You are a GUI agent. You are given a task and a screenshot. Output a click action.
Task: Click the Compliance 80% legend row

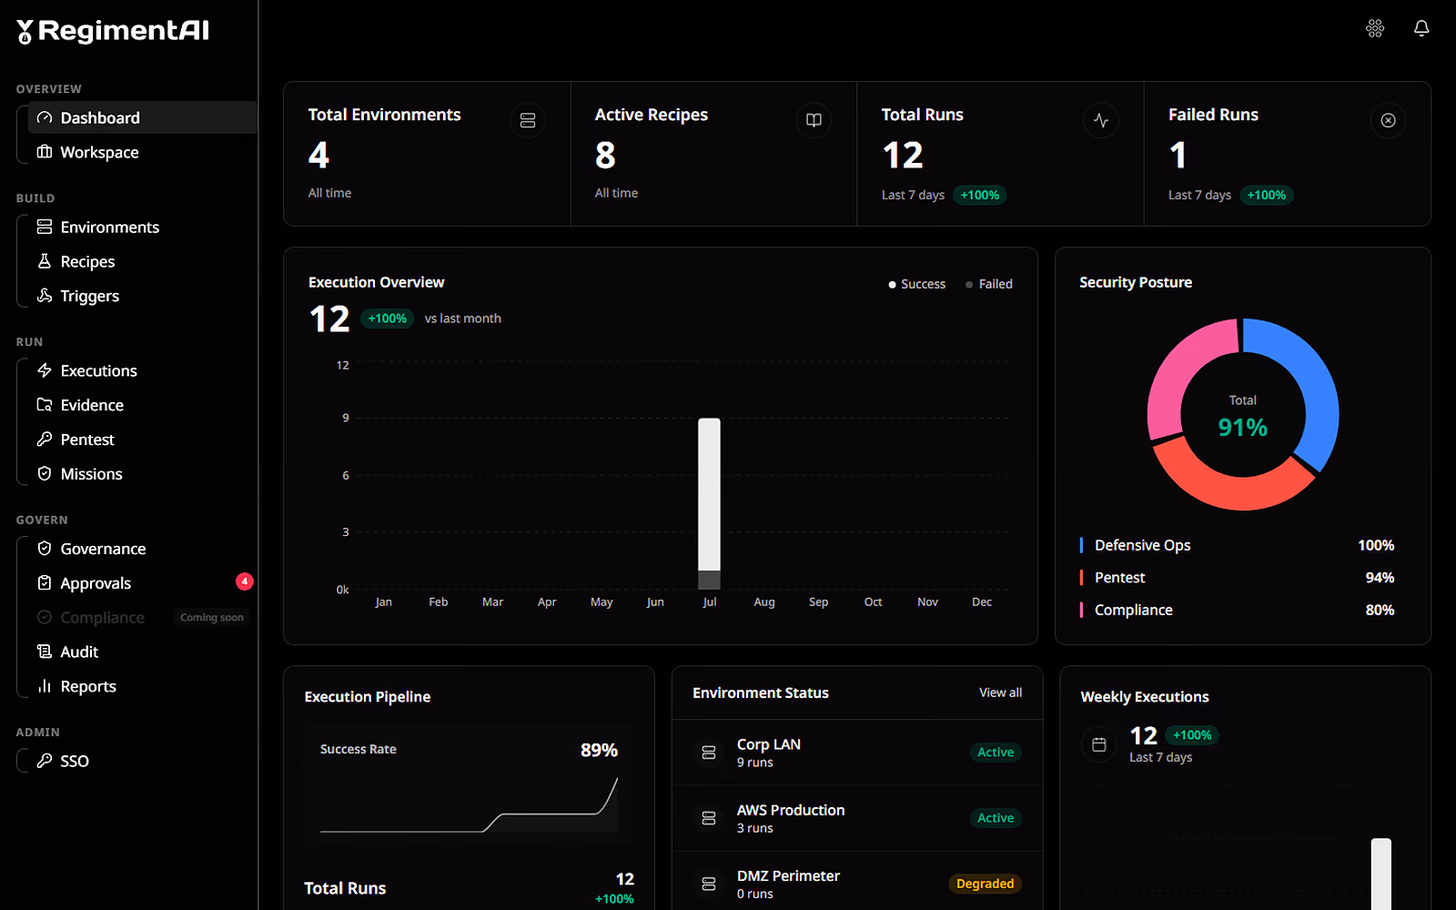(x=1237, y=610)
